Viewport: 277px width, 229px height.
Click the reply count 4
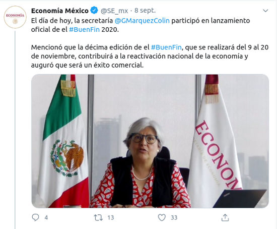coord(46,217)
